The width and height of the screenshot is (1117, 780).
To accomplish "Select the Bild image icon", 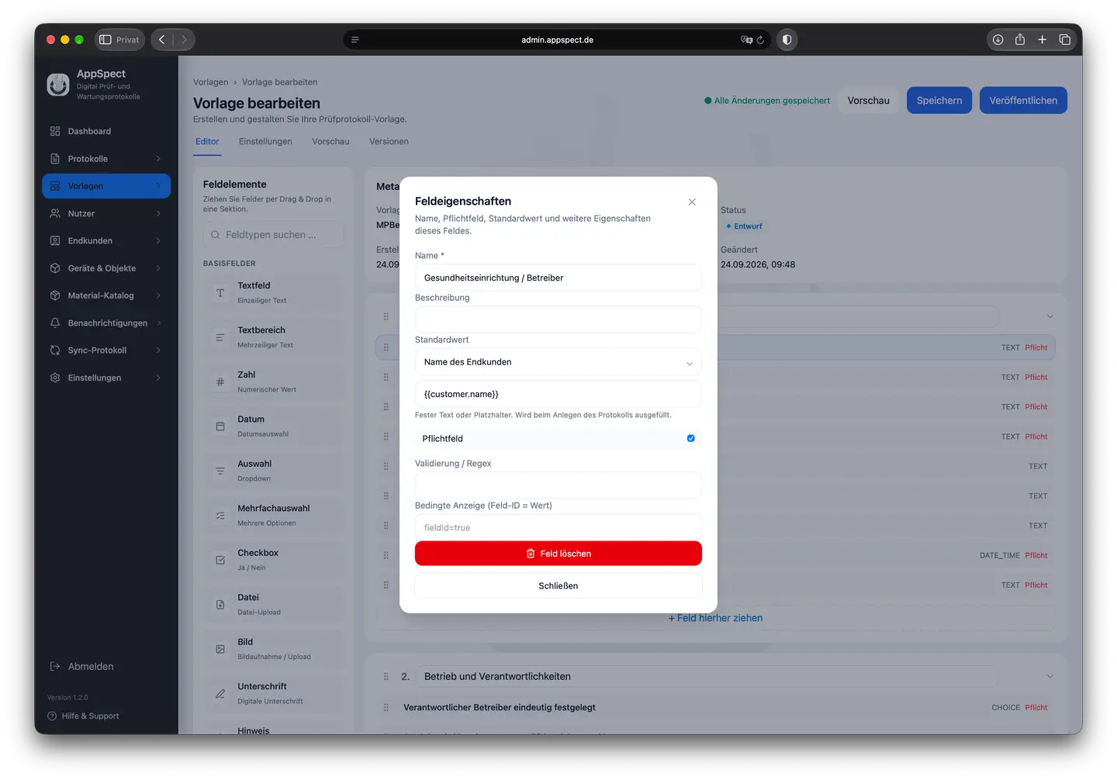I will [220, 649].
